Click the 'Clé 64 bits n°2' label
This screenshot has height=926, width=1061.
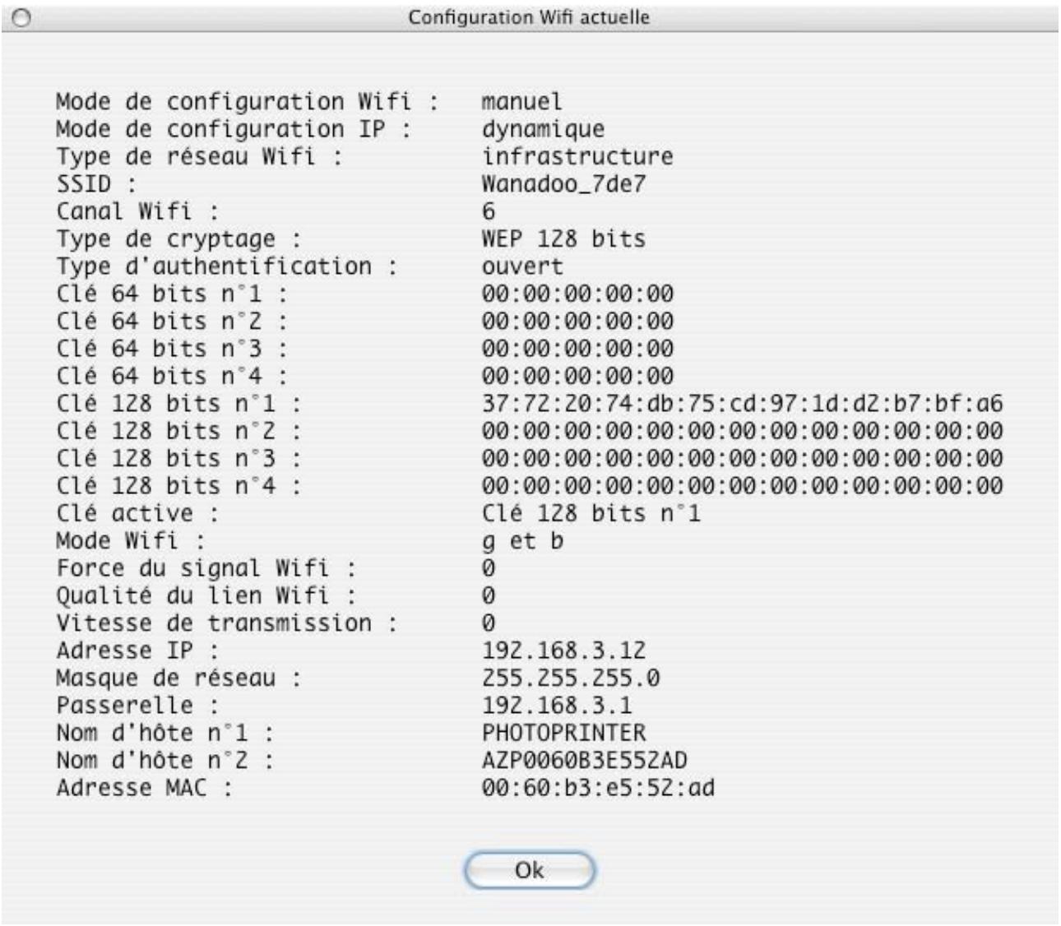click(x=172, y=321)
